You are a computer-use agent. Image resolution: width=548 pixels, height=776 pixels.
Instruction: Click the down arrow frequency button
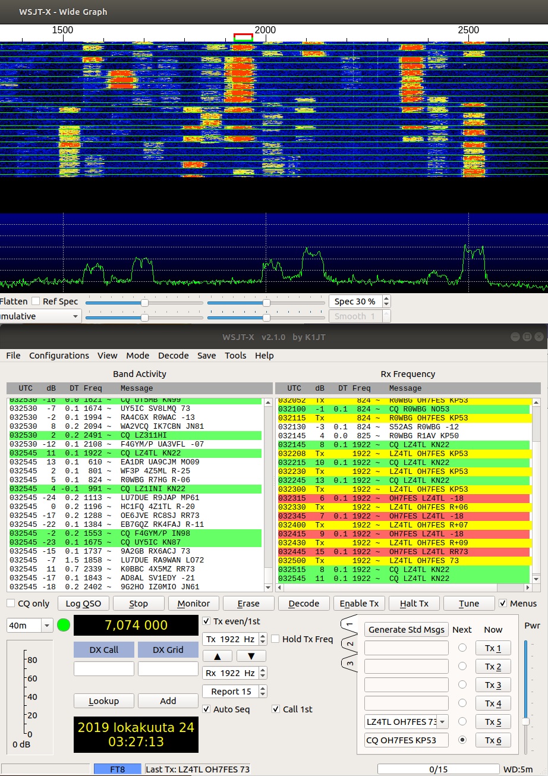pos(251,656)
